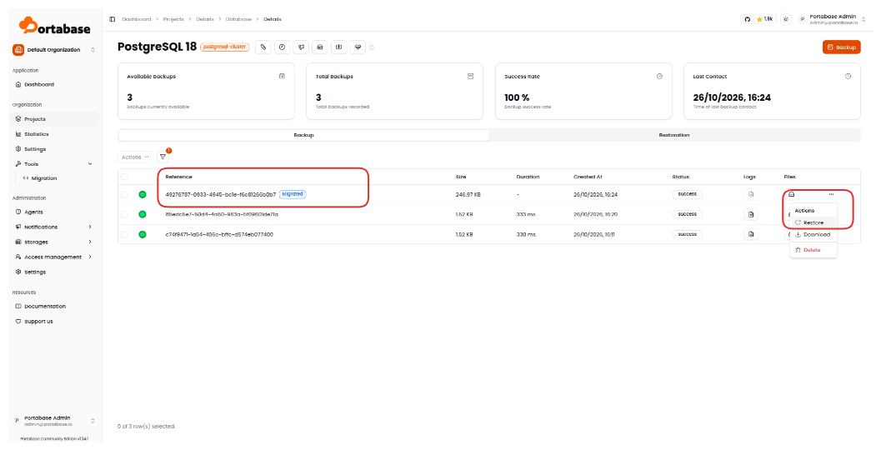
Task: Open the clock schedule icon button
Action: (x=282, y=47)
